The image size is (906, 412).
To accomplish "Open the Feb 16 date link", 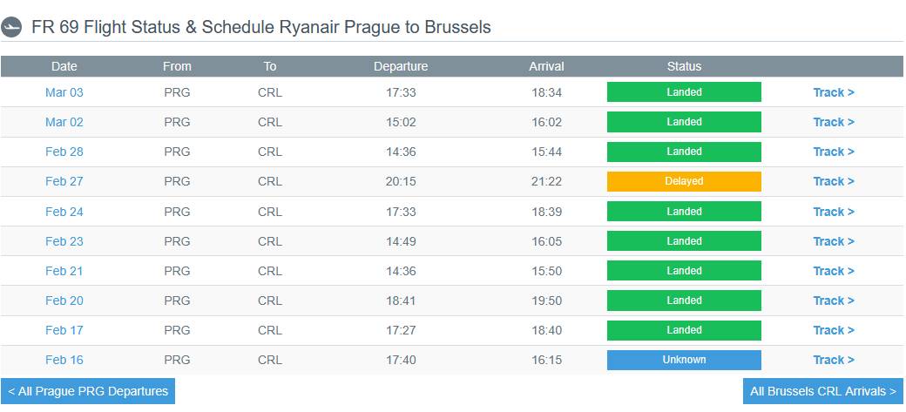I will tap(64, 360).
